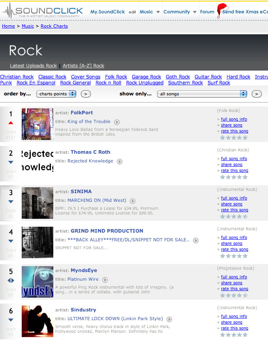Open Artists [A-Z] Rock tab
The width and height of the screenshot is (268, 343).
83,65
